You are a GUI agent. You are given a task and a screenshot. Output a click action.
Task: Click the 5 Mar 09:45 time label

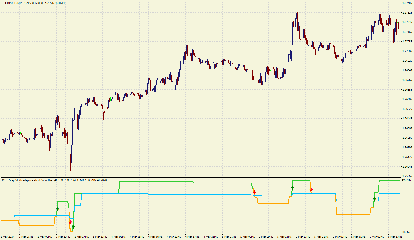click(266, 237)
